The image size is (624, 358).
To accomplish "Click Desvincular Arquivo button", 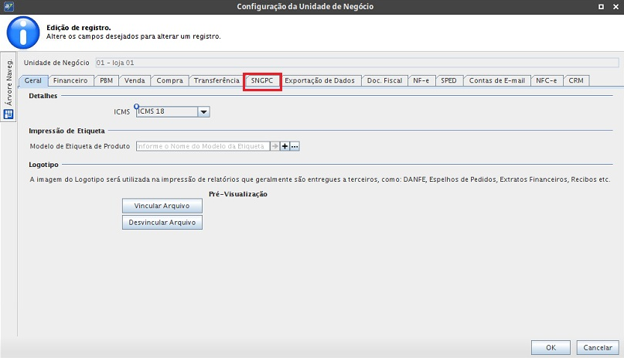I will pyautogui.click(x=162, y=223).
